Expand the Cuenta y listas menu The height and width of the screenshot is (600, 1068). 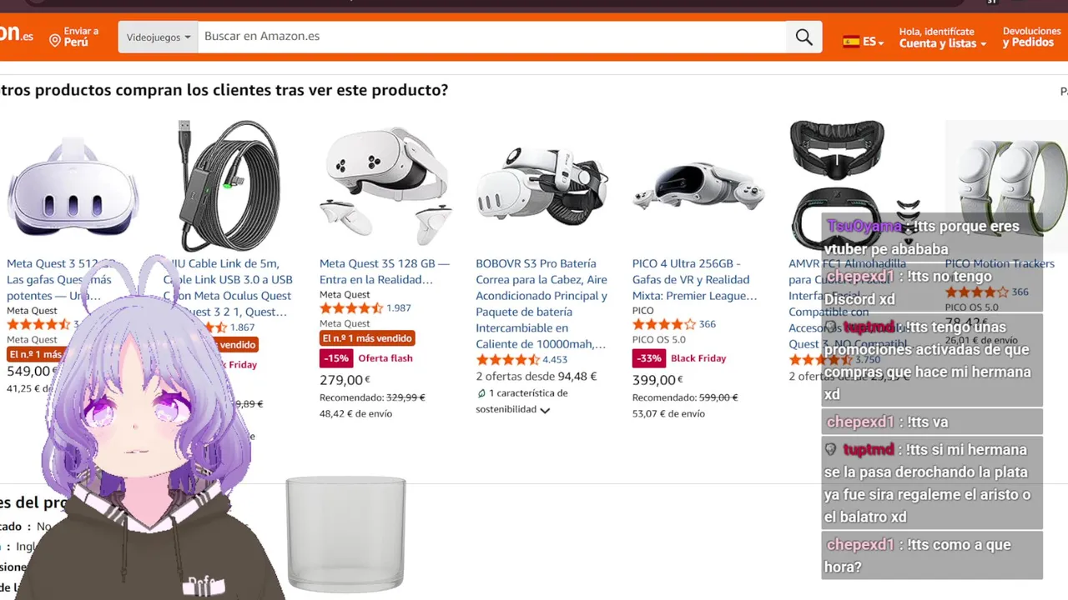942,43
